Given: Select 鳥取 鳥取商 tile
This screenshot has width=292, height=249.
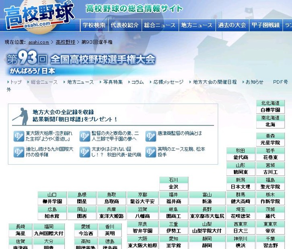Looking at the screenshot, I should click(111, 198).
